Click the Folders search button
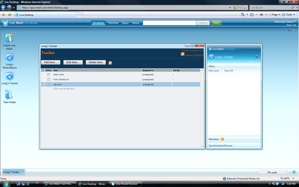 203,23
